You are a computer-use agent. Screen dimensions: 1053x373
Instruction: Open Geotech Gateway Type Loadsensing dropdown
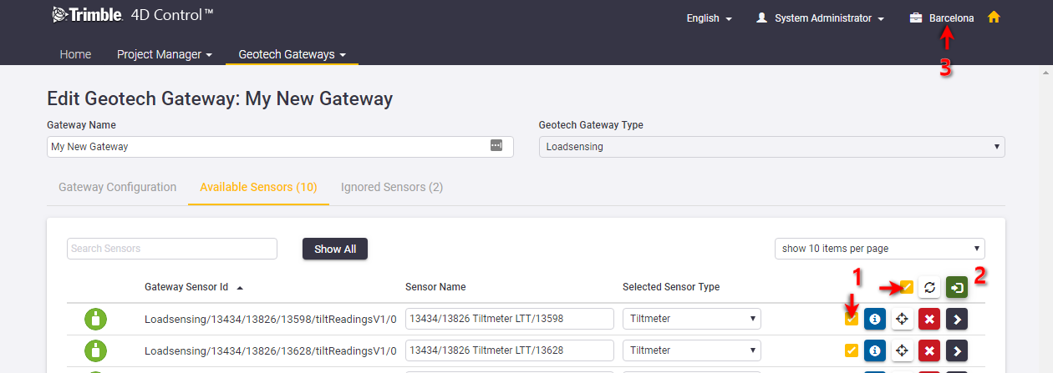click(771, 147)
